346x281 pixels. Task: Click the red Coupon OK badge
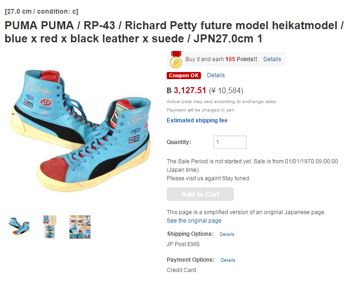click(184, 75)
